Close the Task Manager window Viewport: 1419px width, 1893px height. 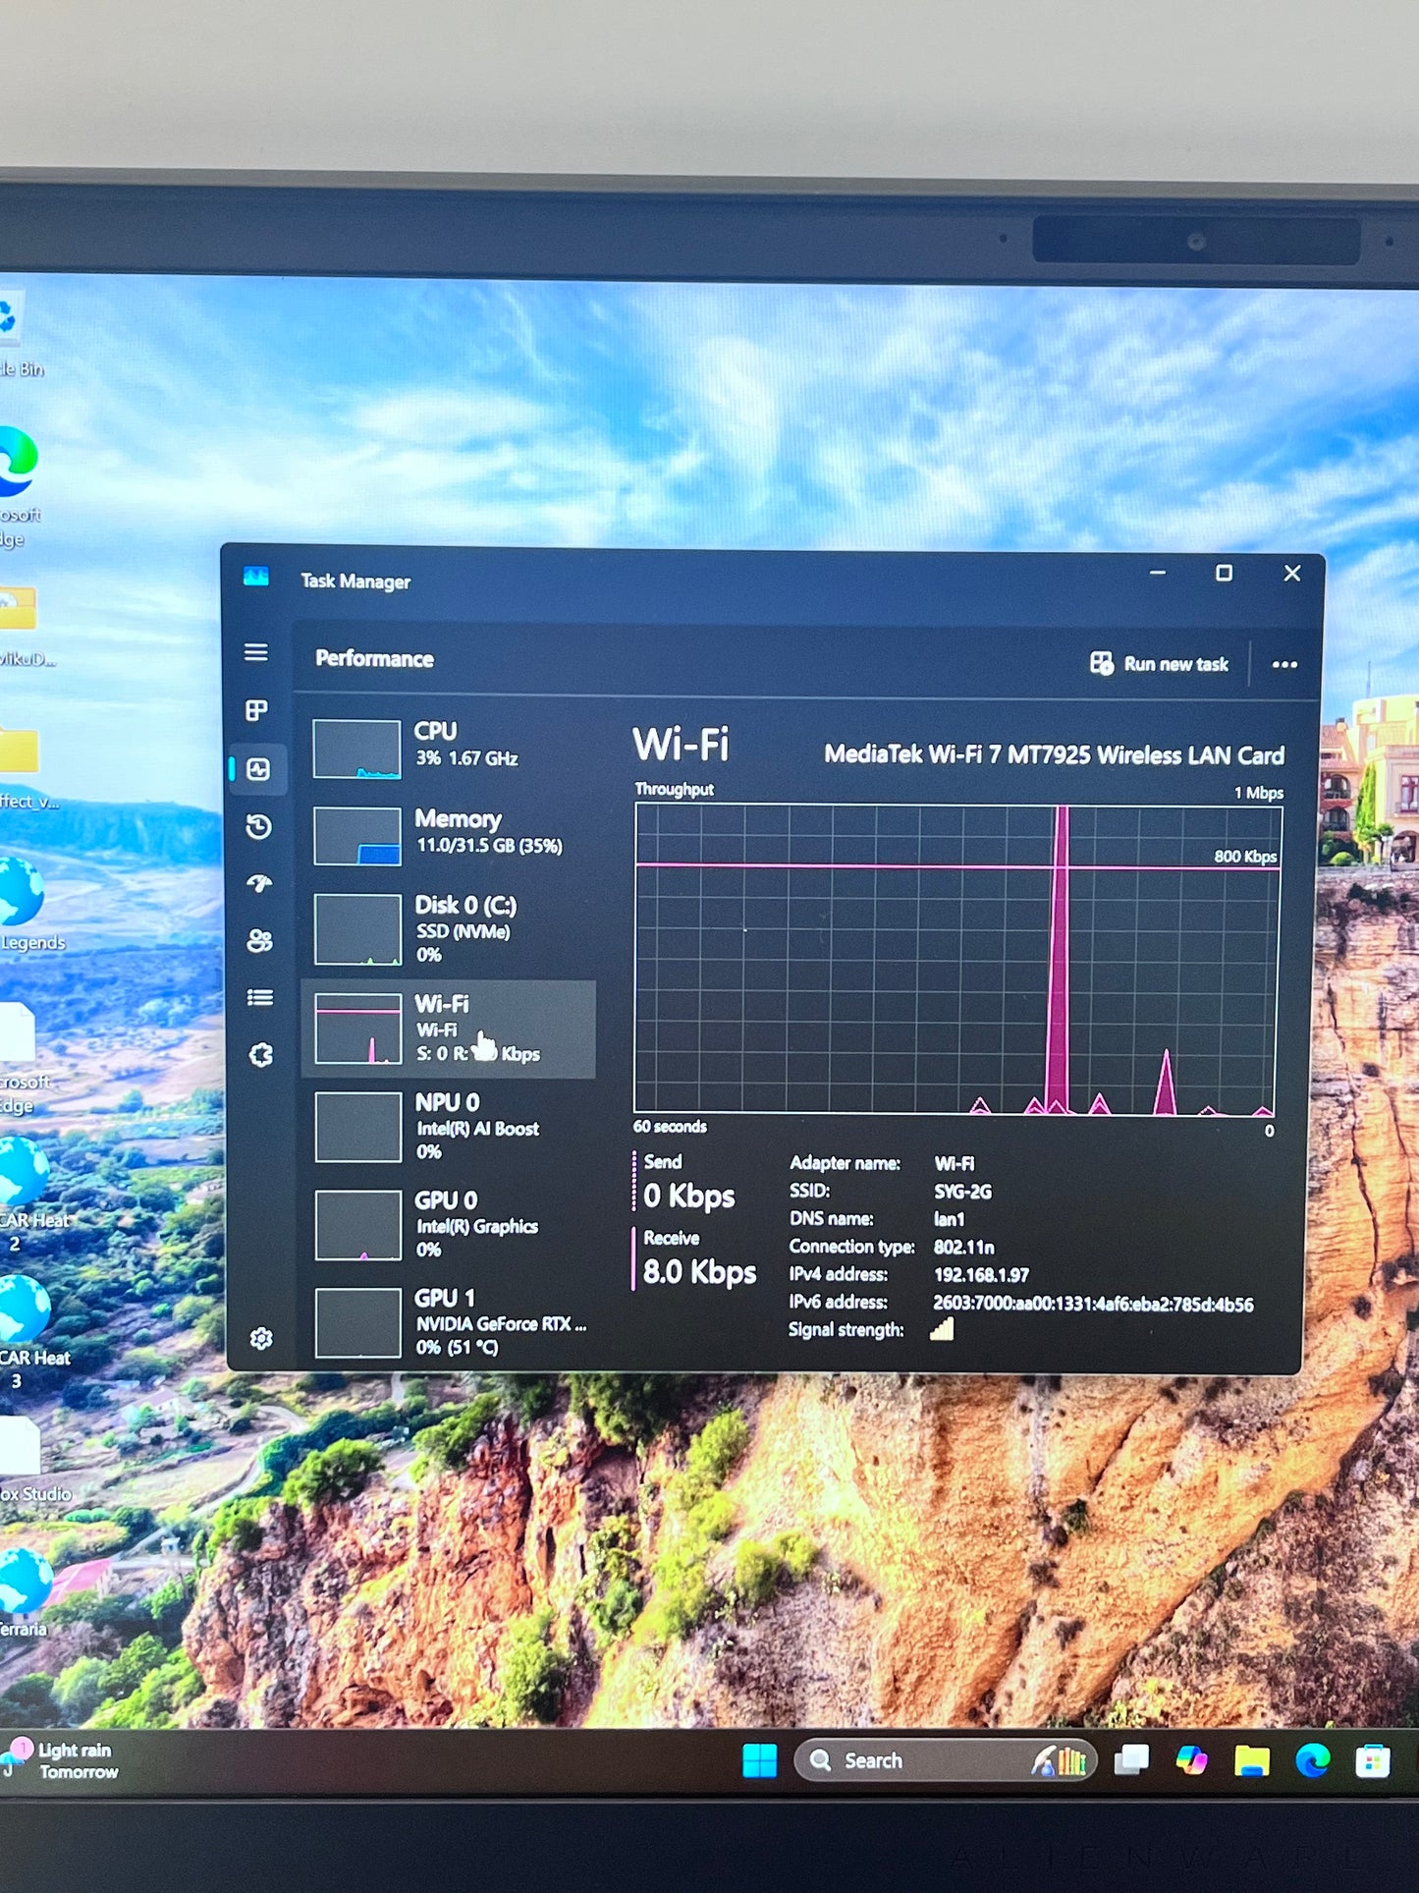[x=1292, y=573]
